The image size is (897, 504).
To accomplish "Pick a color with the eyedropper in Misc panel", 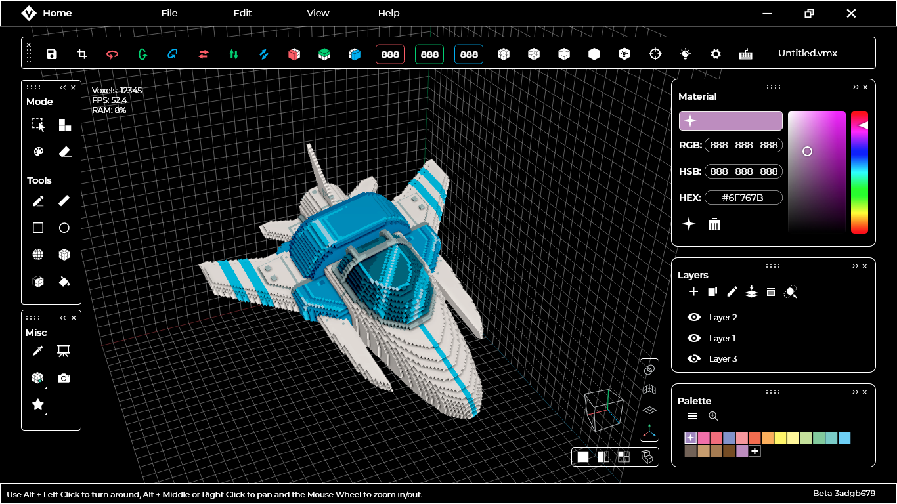I will 37,350.
